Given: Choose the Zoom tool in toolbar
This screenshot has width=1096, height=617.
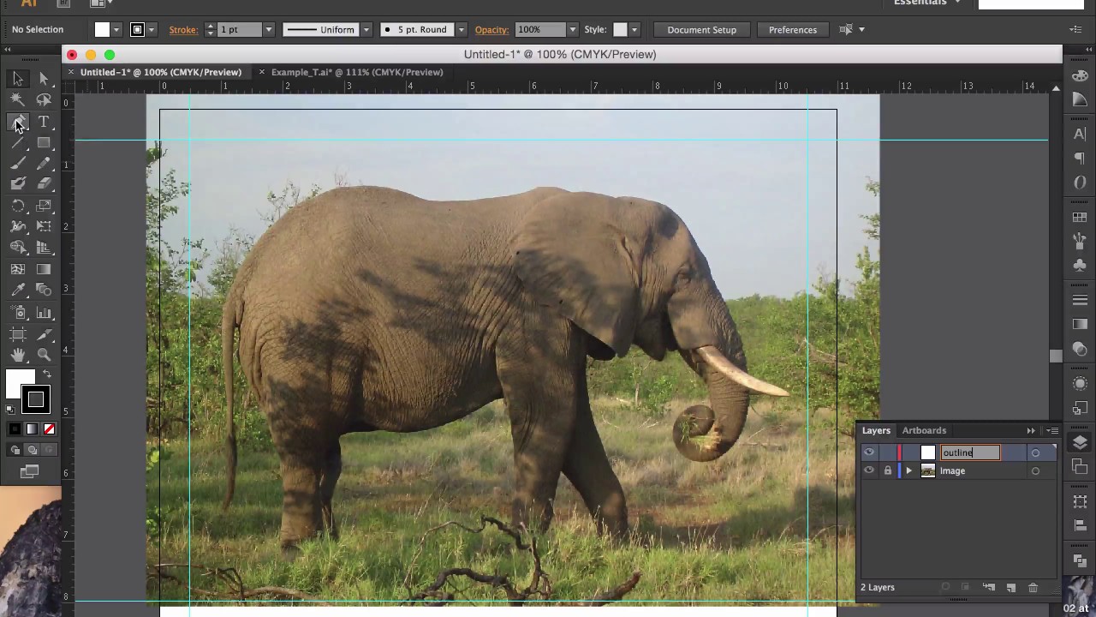Looking at the screenshot, I should pyautogui.click(x=44, y=354).
